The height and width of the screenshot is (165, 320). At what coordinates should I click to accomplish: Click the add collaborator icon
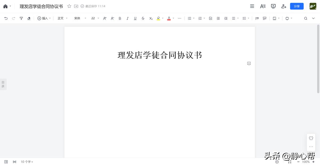point(284,6)
